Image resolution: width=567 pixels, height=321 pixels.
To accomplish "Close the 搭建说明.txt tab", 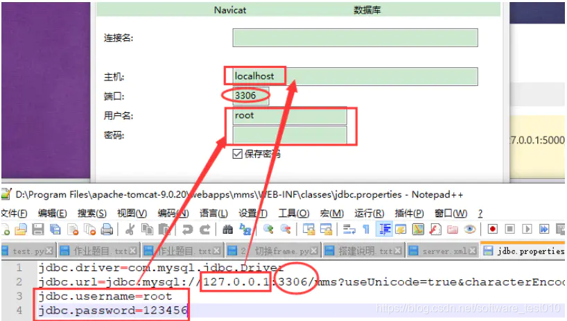I will point(398,250).
